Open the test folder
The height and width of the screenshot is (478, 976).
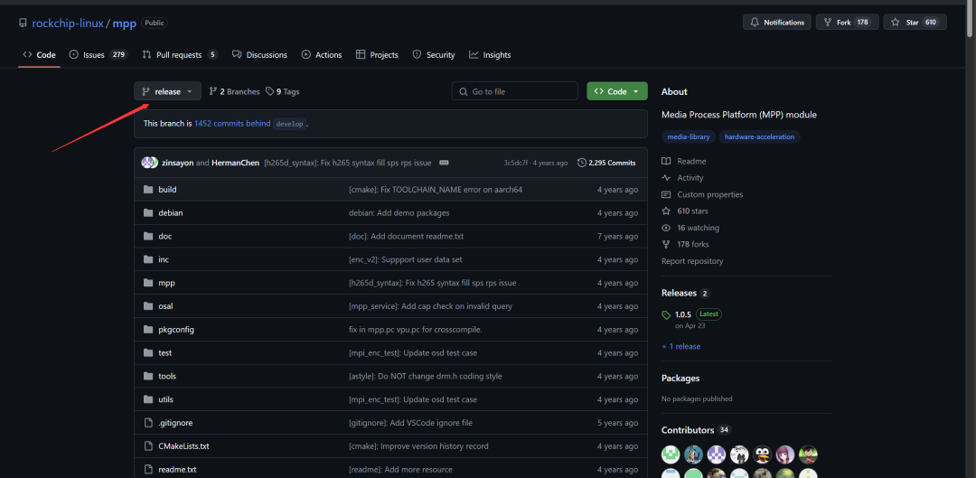coord(165,353)
